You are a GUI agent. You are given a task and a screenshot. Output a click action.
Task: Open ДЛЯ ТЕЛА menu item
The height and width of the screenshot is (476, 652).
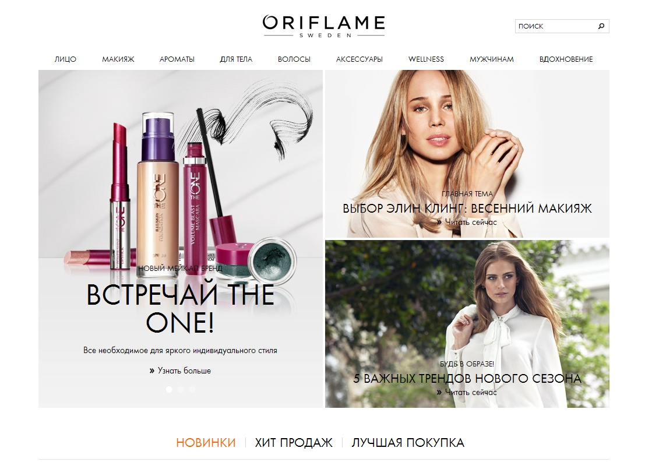(236, 59)
